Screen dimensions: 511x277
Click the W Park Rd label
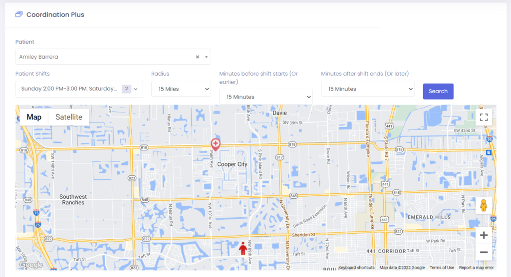(x=435, y=241)
